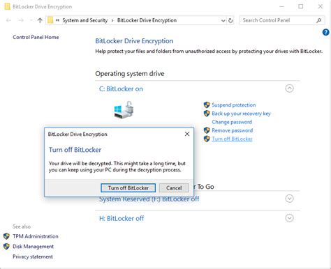Open Disk Management
Viewport: 331px width, 269px height.
33,247
